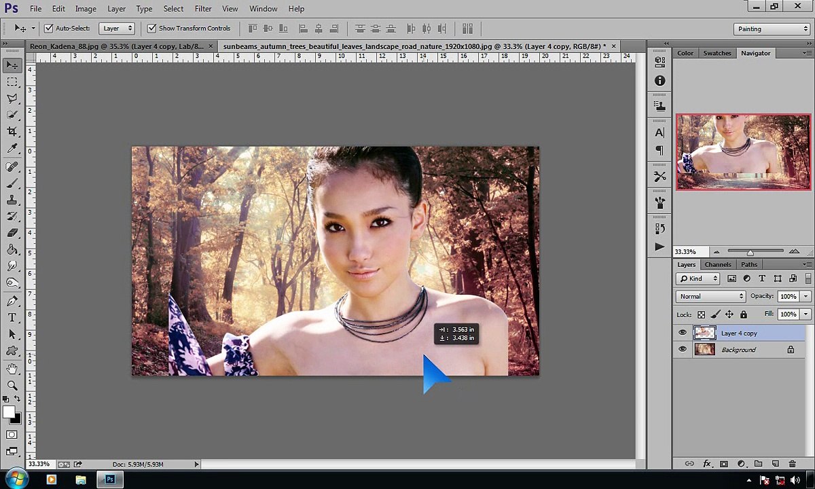Open the Actions panel play icon
815x489 pixels.
point(659,247)
